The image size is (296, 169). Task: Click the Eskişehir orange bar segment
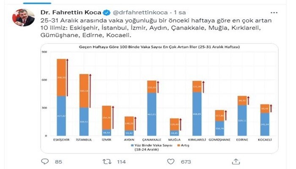point(61,77)
